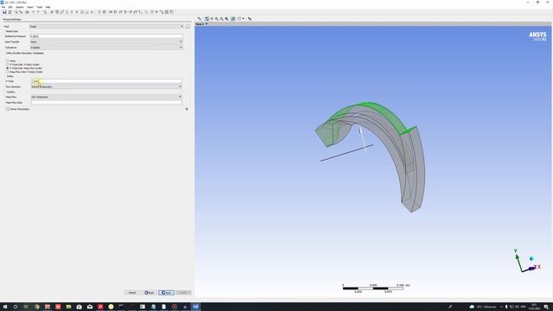Select the Pan view tool
The image size is (553, 311).
click(212, 19)
